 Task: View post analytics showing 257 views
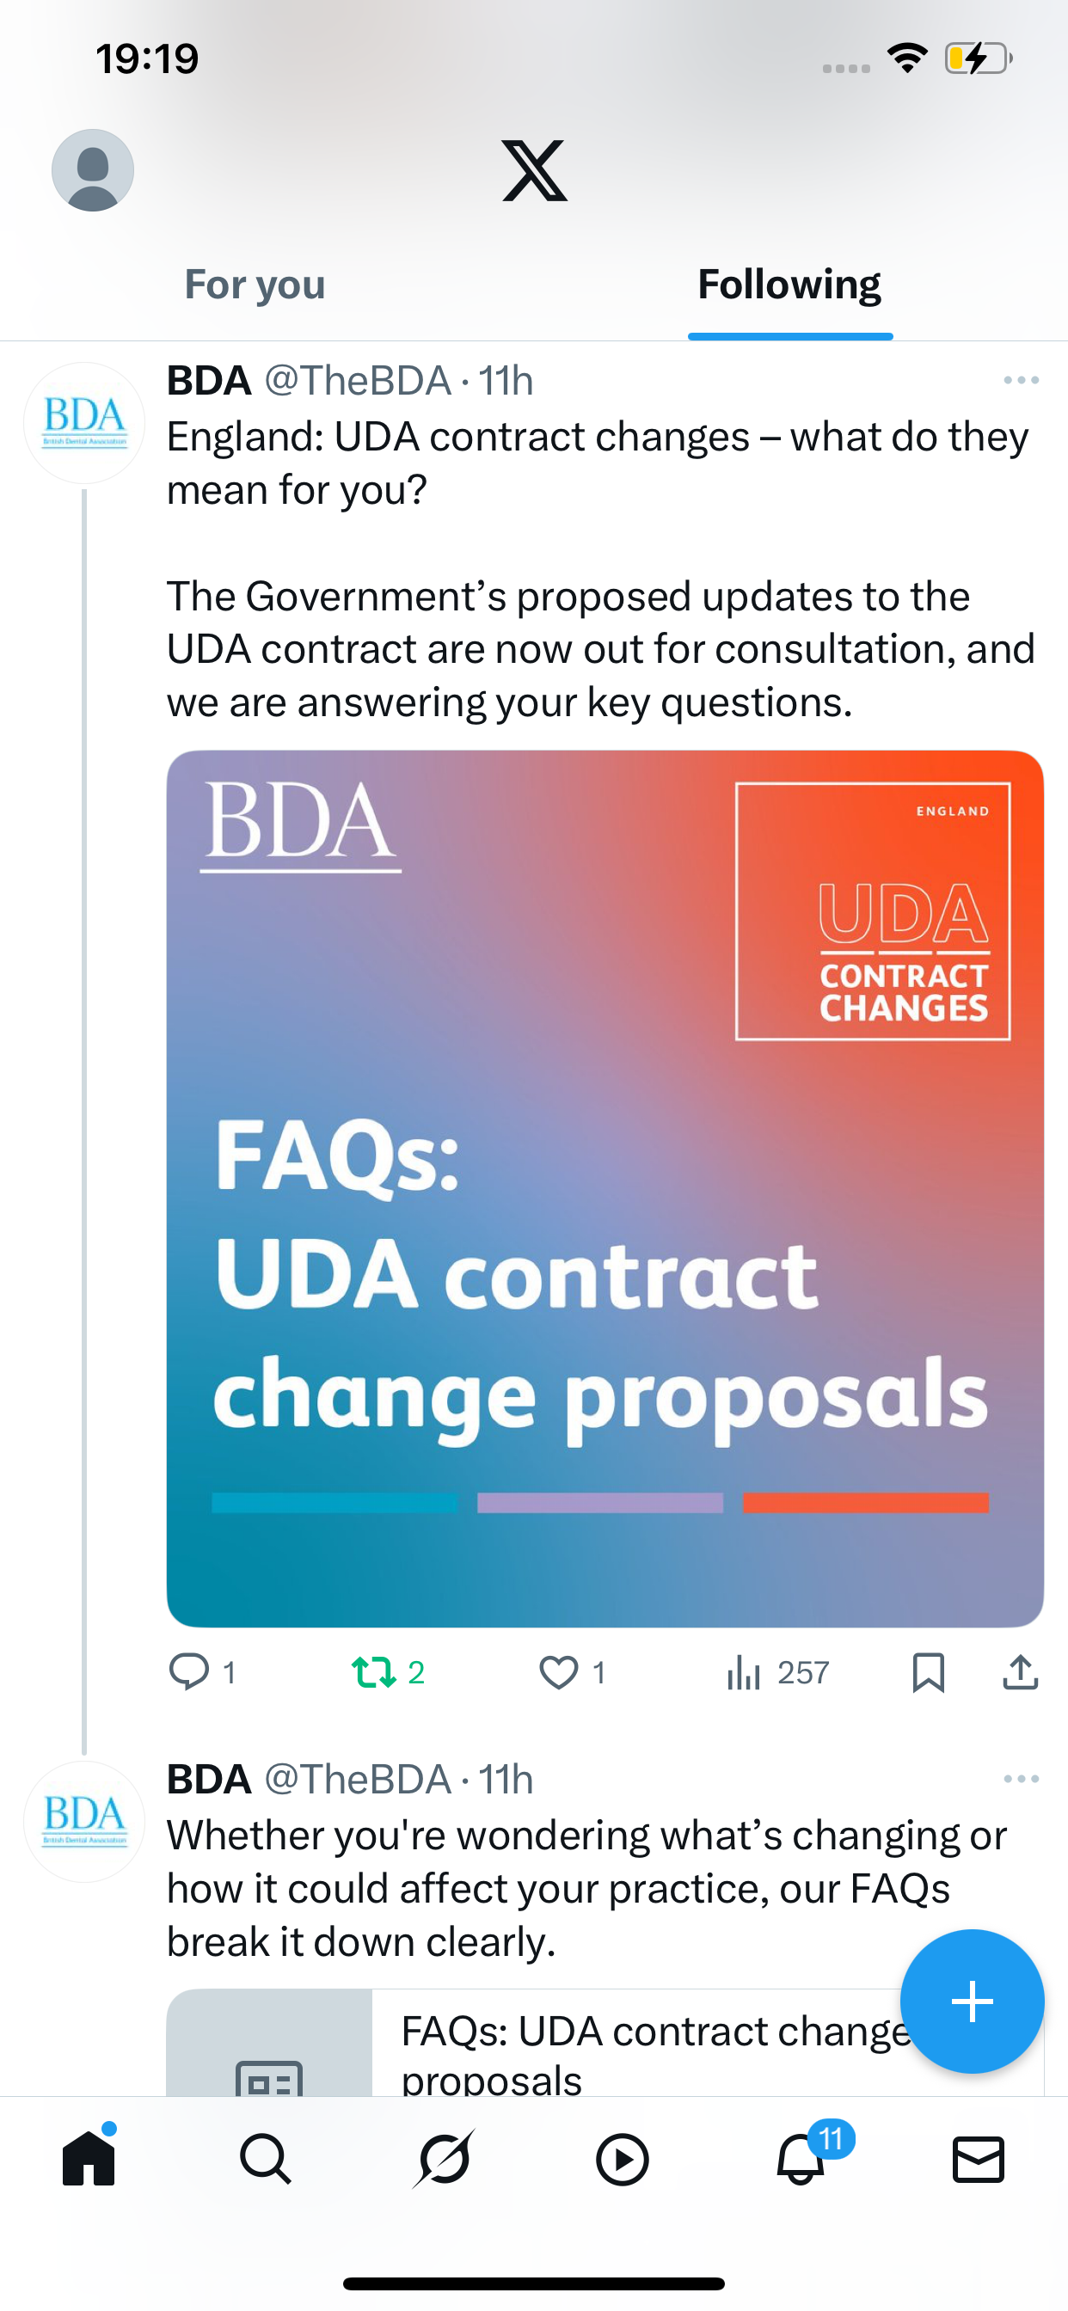[777, 1672]
